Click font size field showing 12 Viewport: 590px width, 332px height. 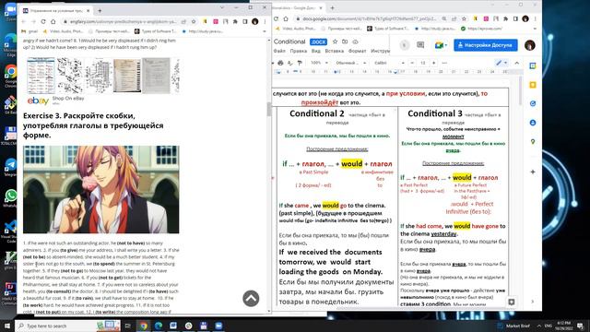tap(422, 63)
